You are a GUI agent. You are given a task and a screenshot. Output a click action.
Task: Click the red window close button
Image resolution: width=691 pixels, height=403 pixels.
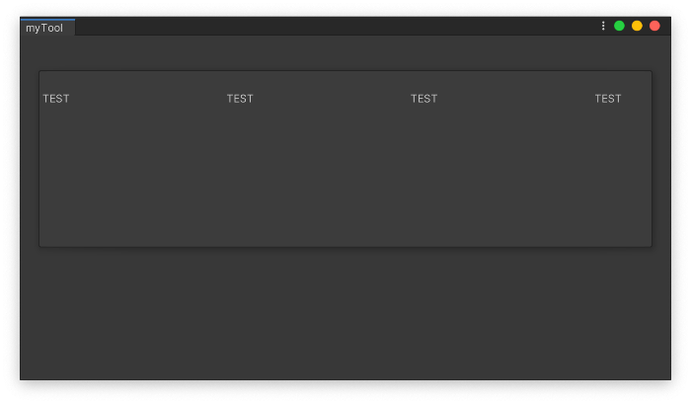click(654, 26)
